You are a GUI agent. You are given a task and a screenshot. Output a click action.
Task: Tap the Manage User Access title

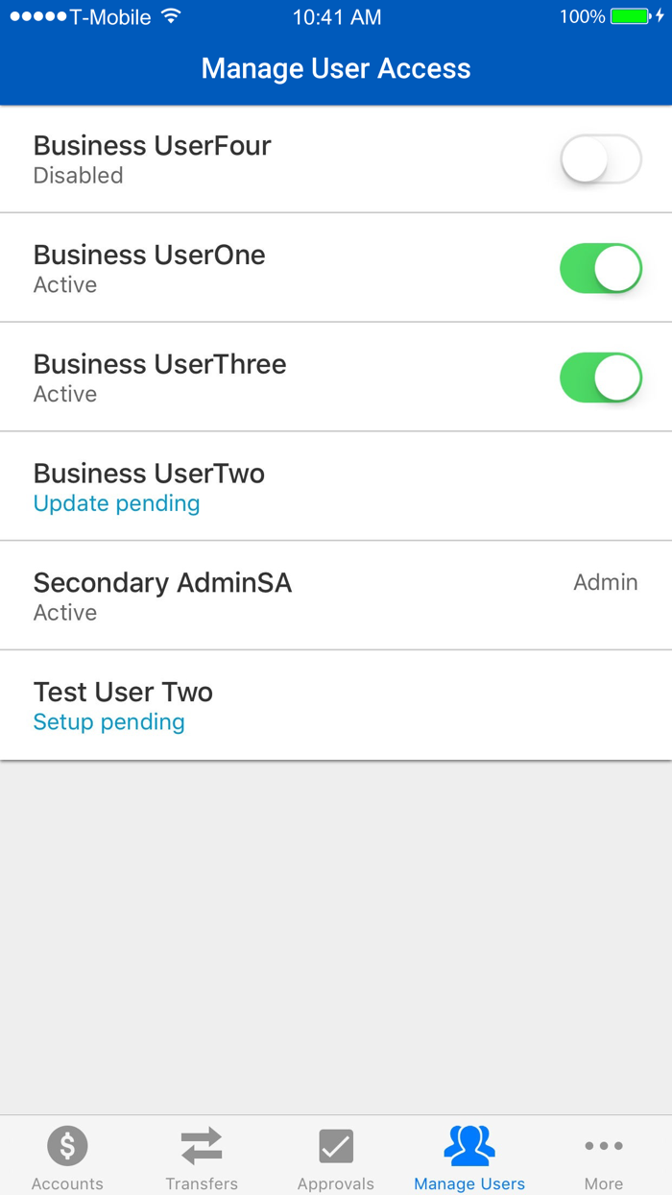coord(335,68)
